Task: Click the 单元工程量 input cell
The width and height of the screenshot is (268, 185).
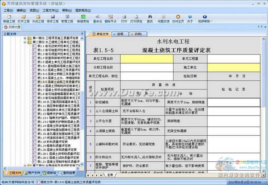Action: 234,59
